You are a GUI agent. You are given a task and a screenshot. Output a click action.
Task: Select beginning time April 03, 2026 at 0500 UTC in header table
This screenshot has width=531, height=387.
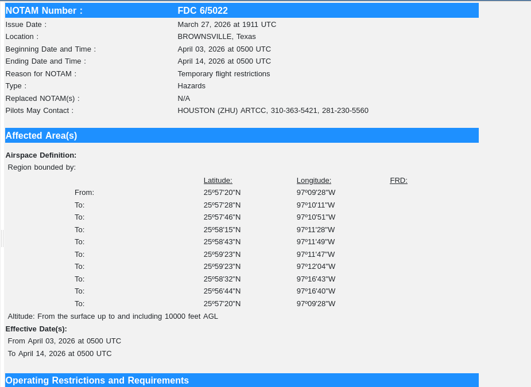point(224,49)
